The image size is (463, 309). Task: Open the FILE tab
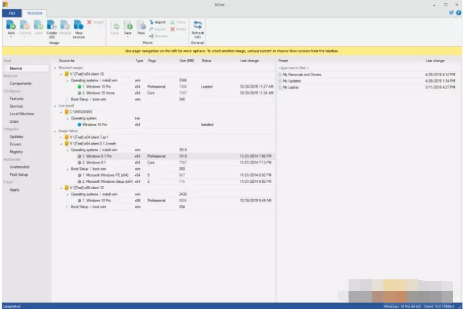click(x=12, y=13)
